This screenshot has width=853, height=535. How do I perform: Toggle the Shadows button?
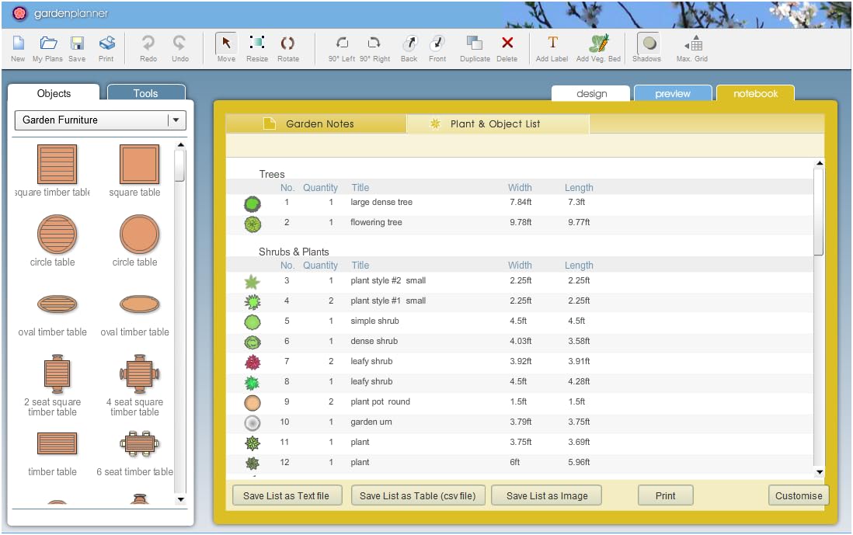pyautogui.click(x=646, y=43)
